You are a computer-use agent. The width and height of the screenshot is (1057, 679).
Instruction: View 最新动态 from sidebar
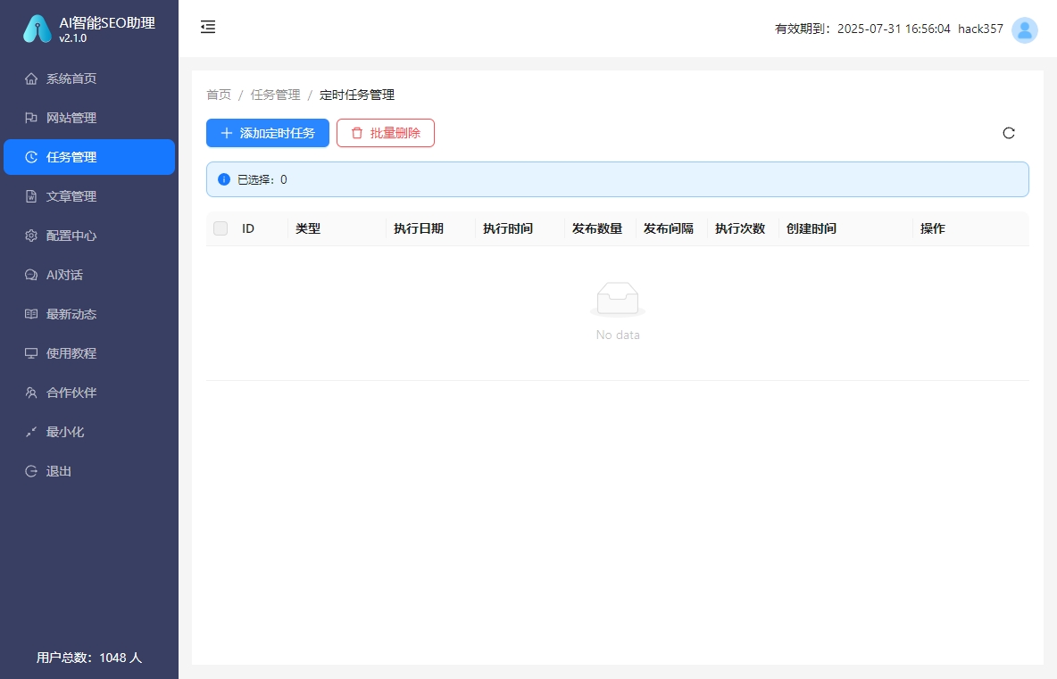tap(89, 314)
